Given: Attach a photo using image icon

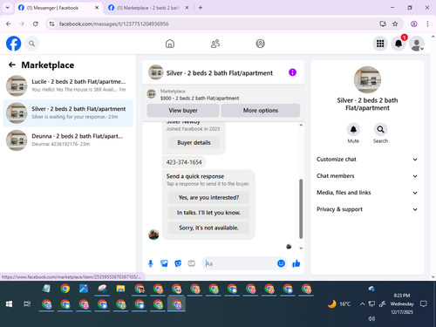Looking at the screenshot, I should coord(164,263).
